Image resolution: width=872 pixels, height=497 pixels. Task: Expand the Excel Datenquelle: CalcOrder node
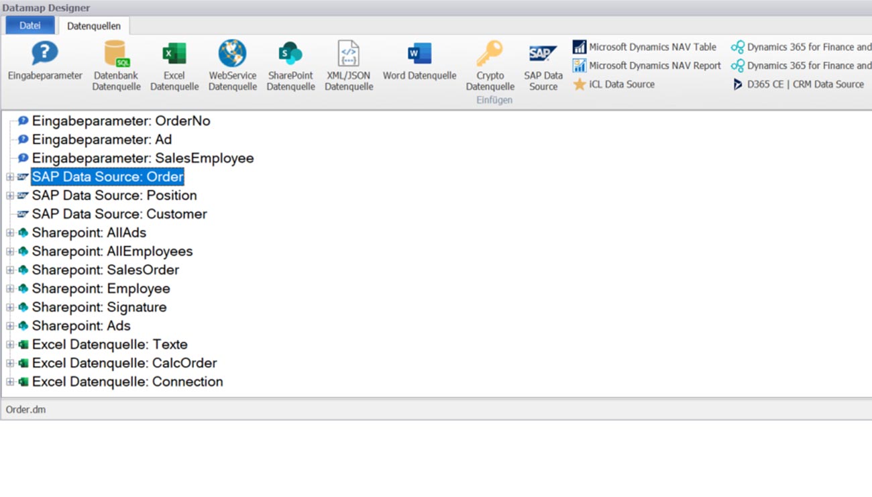pyautogui.click(x=9, y=363)
